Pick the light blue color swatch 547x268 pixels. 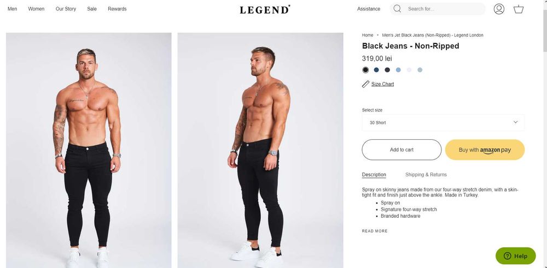coord(398,70)
